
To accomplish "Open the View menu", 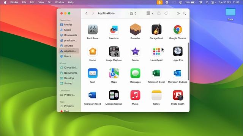I will [41, 2].
